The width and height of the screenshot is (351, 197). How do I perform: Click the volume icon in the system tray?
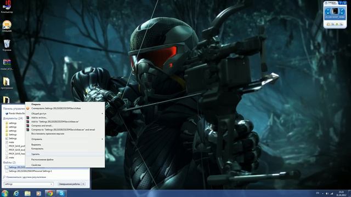click(327, 193)
